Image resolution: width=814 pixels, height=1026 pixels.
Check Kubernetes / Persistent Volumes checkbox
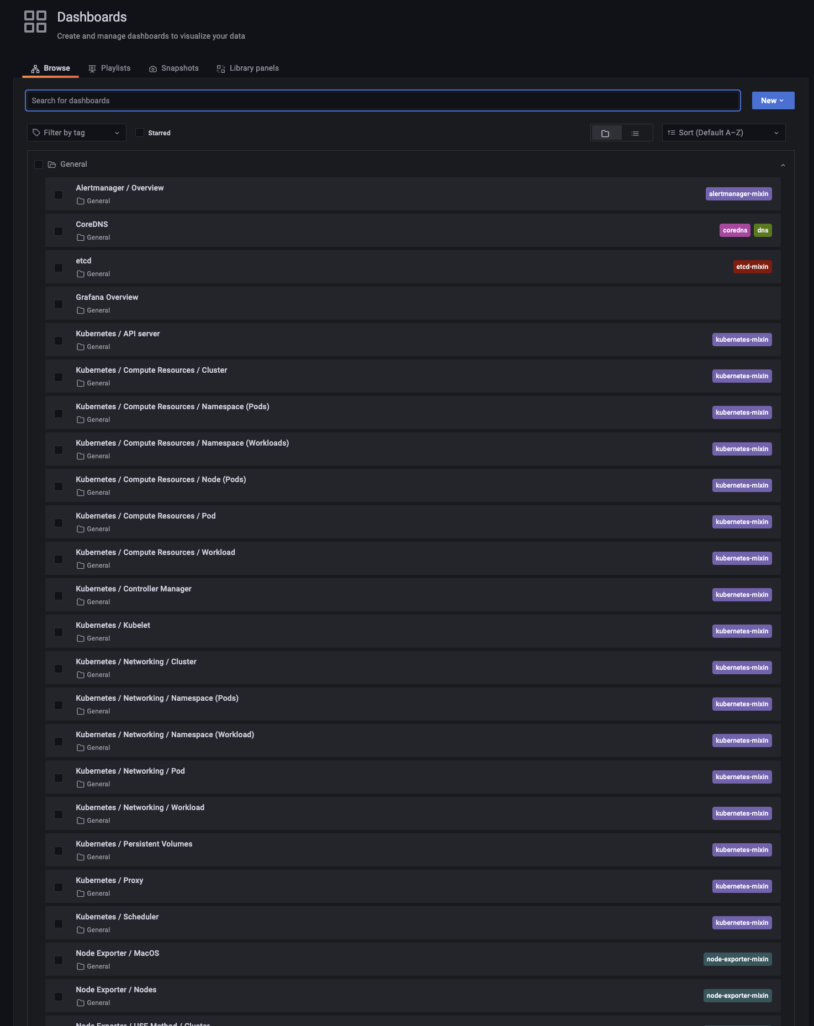tap(59, 851)
